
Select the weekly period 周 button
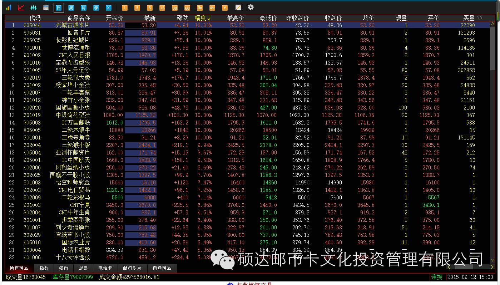point(71,7)
